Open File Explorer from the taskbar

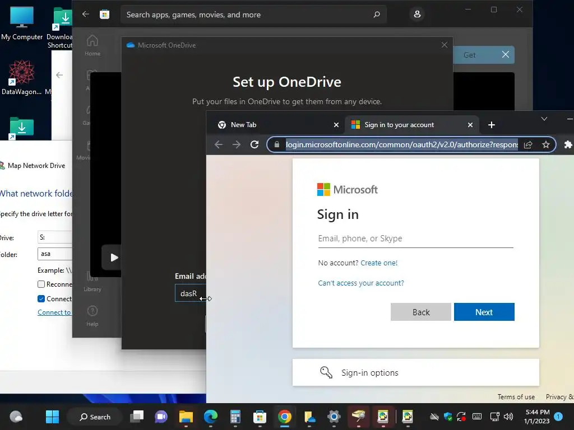pos(186,417)
